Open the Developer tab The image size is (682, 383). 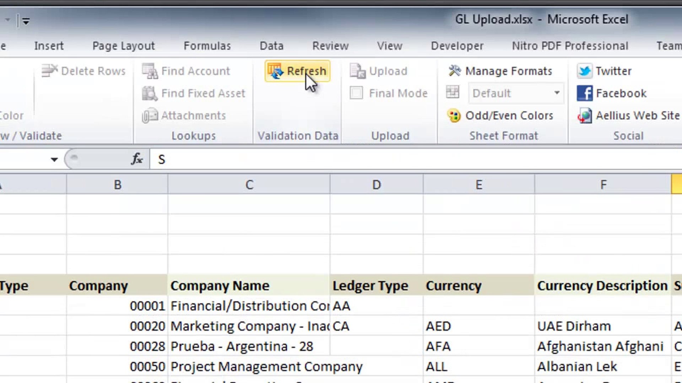pyautogui.click(x=457, y=46)
